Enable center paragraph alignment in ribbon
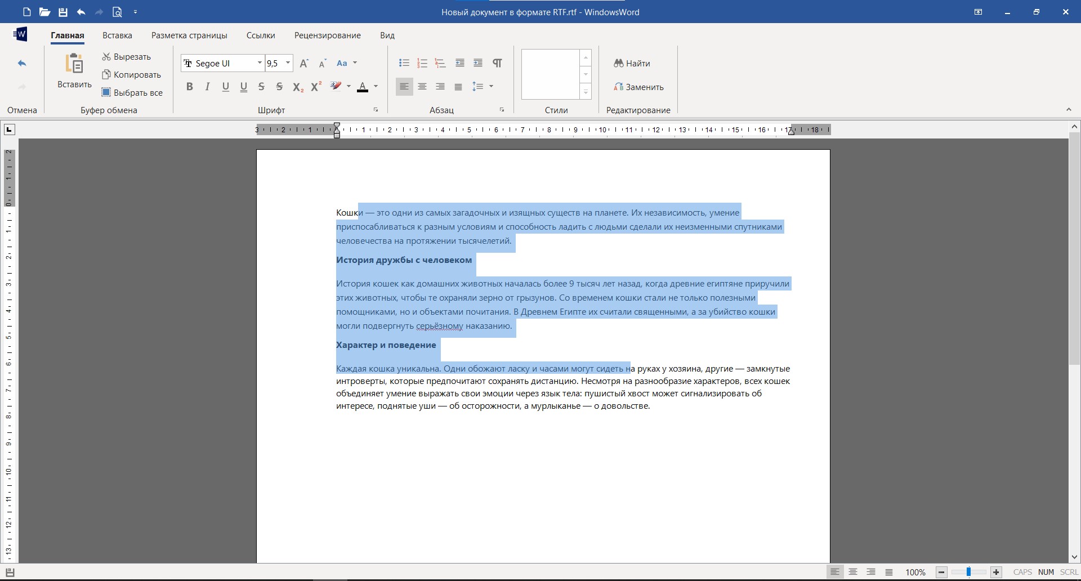The width and height of the screenshot is (1081, 581). pyautogui.click(x=422, y=87)
